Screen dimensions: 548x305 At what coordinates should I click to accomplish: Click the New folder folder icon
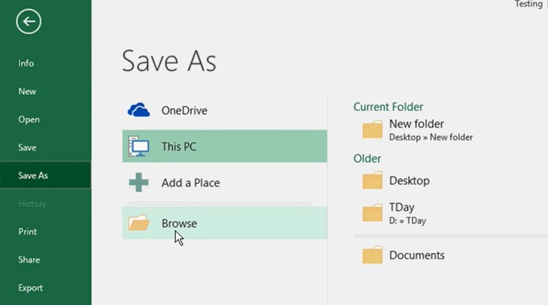tap(372, 130)
